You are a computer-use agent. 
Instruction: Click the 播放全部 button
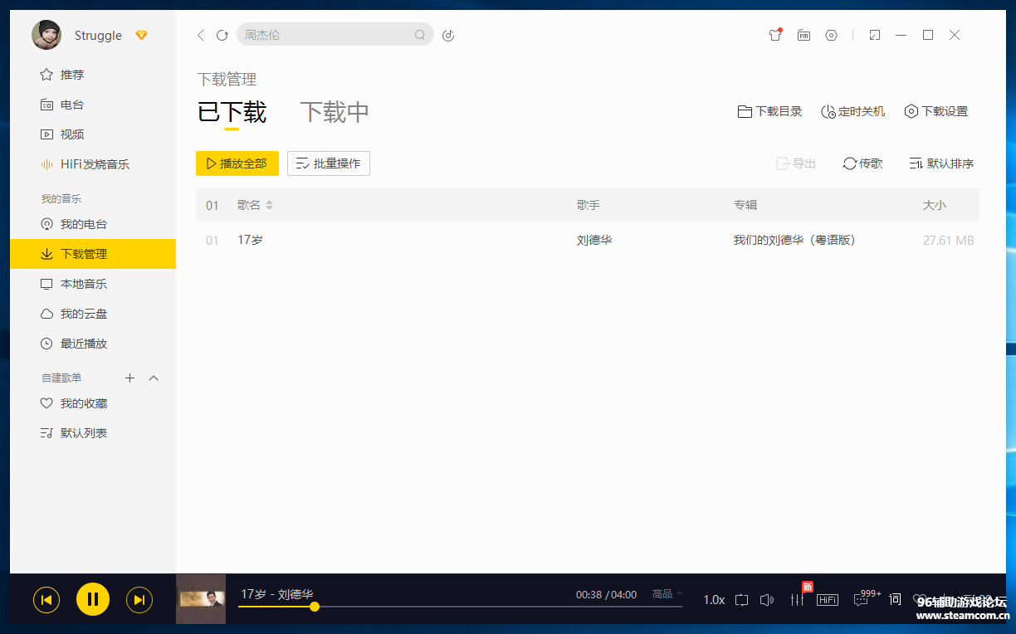[x=237, y=163]
